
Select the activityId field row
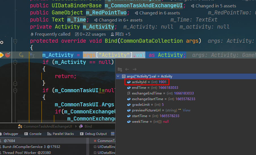tap(186, 82)
